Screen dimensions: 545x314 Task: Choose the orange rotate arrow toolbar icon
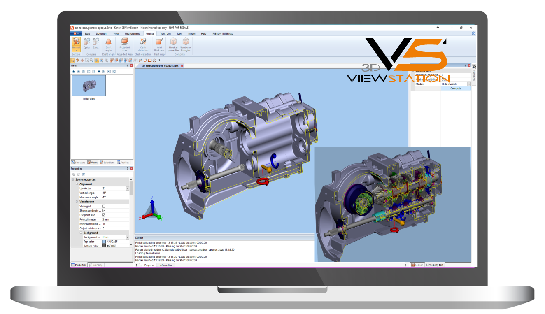coord(77,60)
